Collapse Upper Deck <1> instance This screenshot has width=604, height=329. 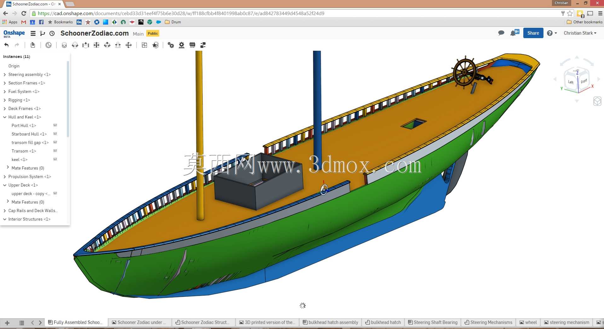pos(5,185)
